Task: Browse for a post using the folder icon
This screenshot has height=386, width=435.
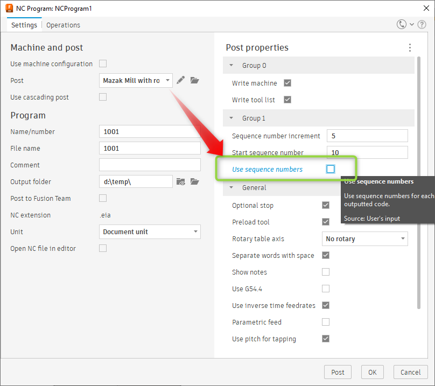Action: [x=194, y=80]
